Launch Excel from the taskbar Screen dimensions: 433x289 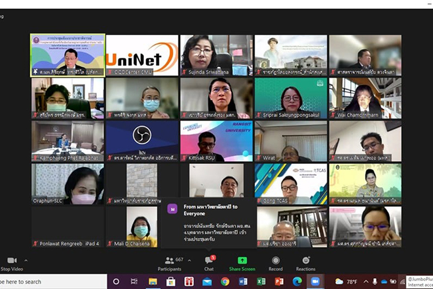[261, 281]
